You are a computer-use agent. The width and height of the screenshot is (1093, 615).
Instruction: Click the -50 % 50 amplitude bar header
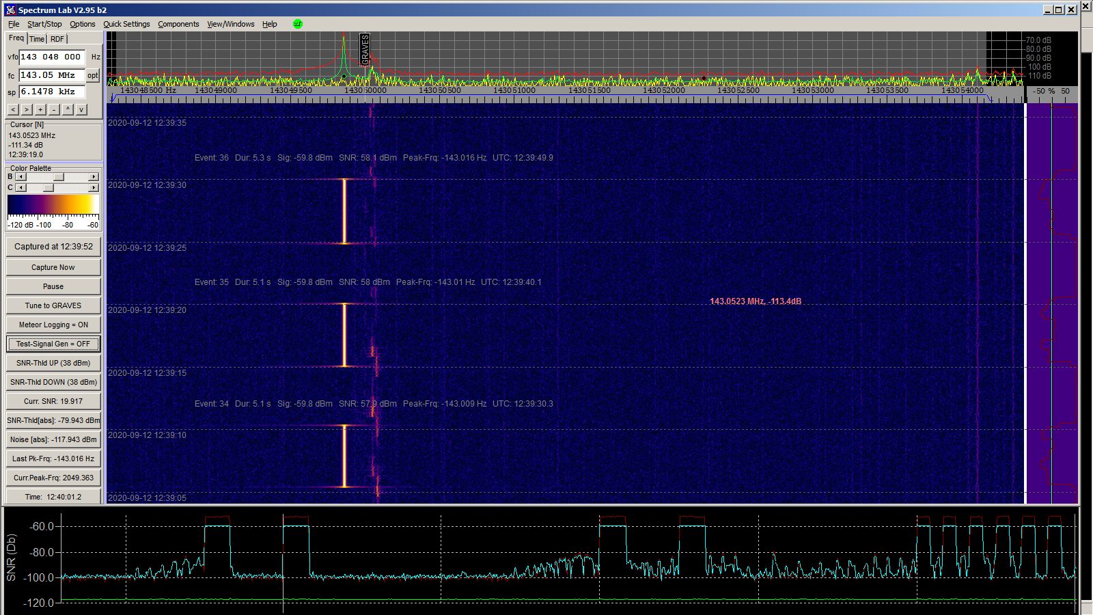coord(1051,91)
